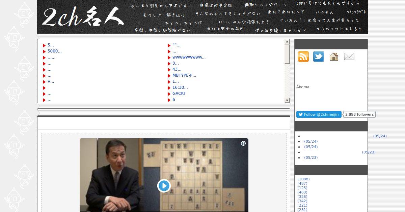Open the '3...' headline link
Screen dimensions: 405x212
coord(175,63)
